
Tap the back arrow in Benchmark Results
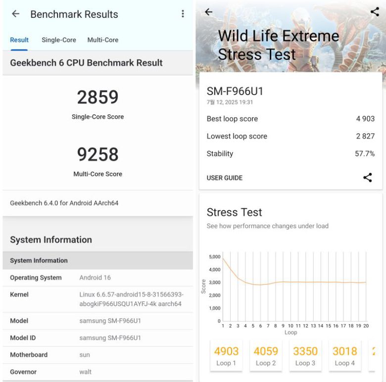(16, 14)
